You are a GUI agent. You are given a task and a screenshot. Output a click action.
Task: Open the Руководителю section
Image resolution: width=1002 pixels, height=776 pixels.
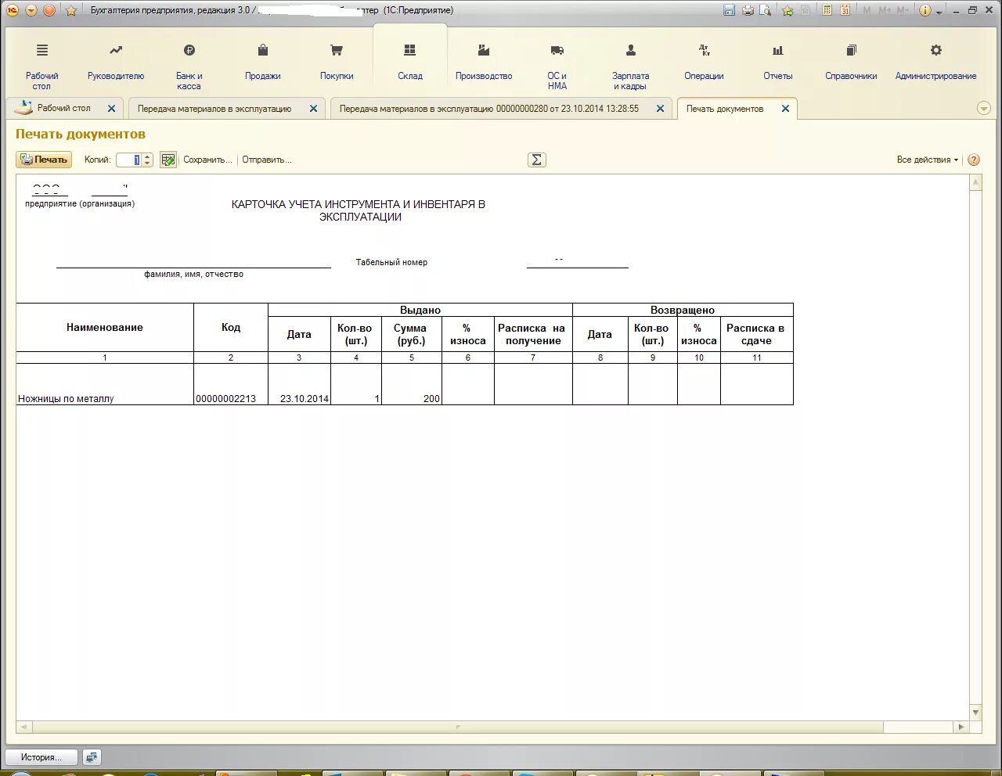[x=116, y=63]
